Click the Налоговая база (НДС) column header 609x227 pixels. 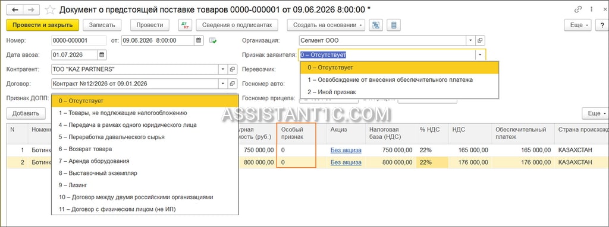390,133
